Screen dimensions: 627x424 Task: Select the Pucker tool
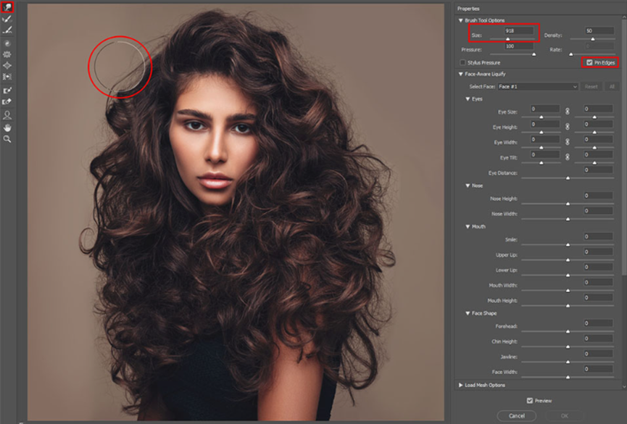7,54
